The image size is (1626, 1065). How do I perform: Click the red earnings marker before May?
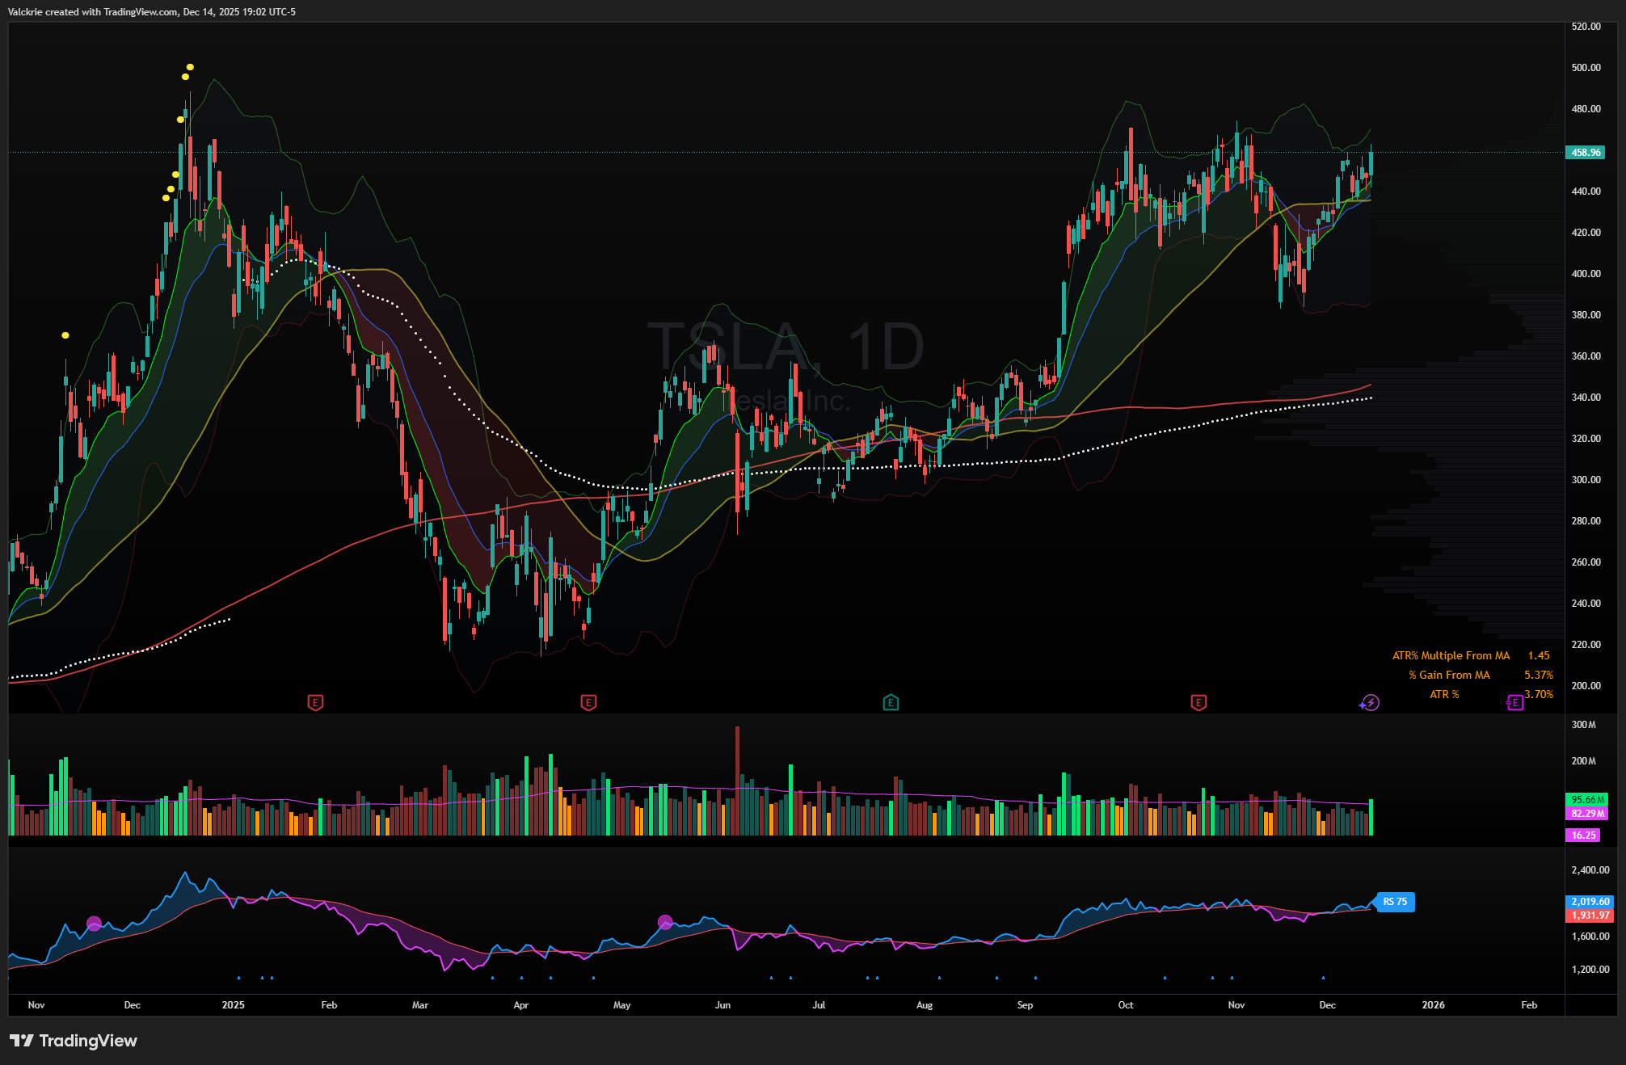[x=588, y=703]
